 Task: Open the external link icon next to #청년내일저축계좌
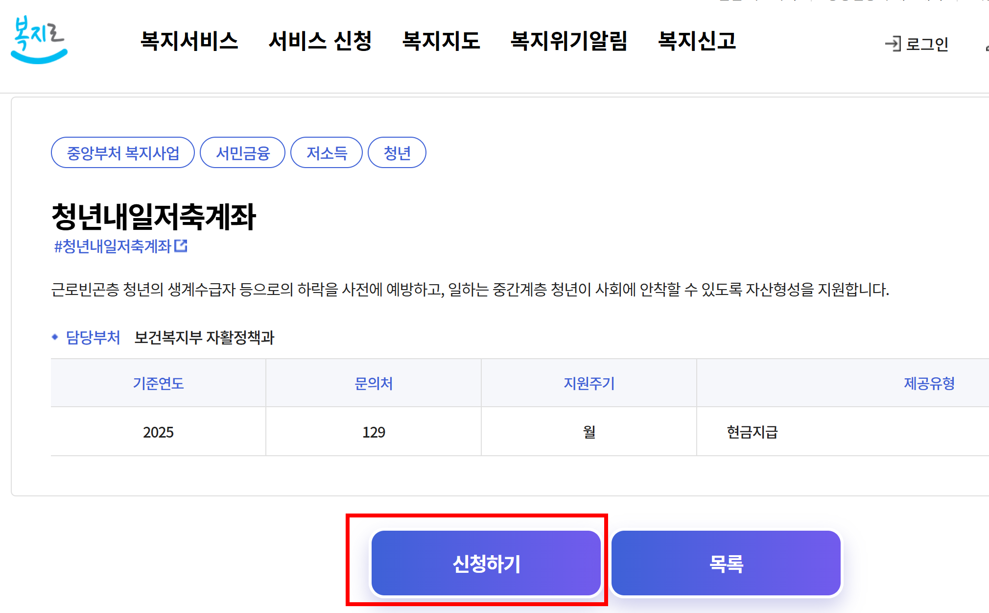[182, 246]
